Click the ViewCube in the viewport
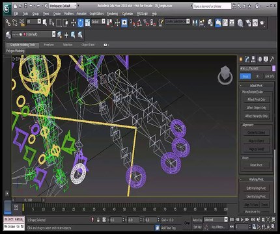 click(x=225, y=75)
